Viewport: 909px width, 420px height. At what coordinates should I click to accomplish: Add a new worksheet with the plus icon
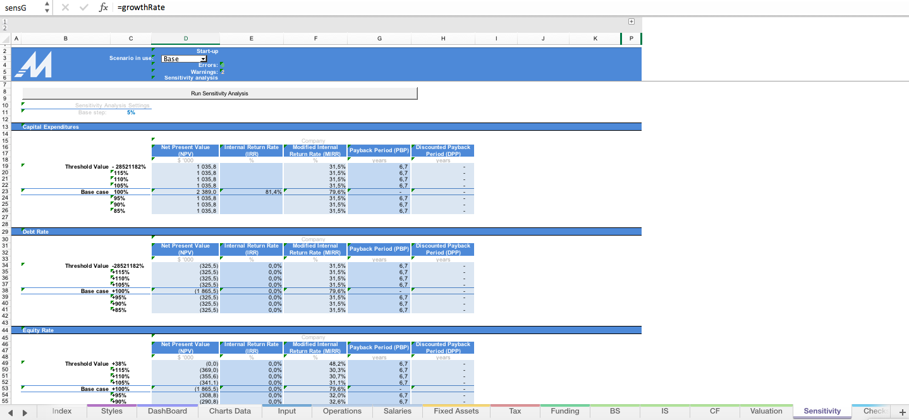(x=903, y=411)
